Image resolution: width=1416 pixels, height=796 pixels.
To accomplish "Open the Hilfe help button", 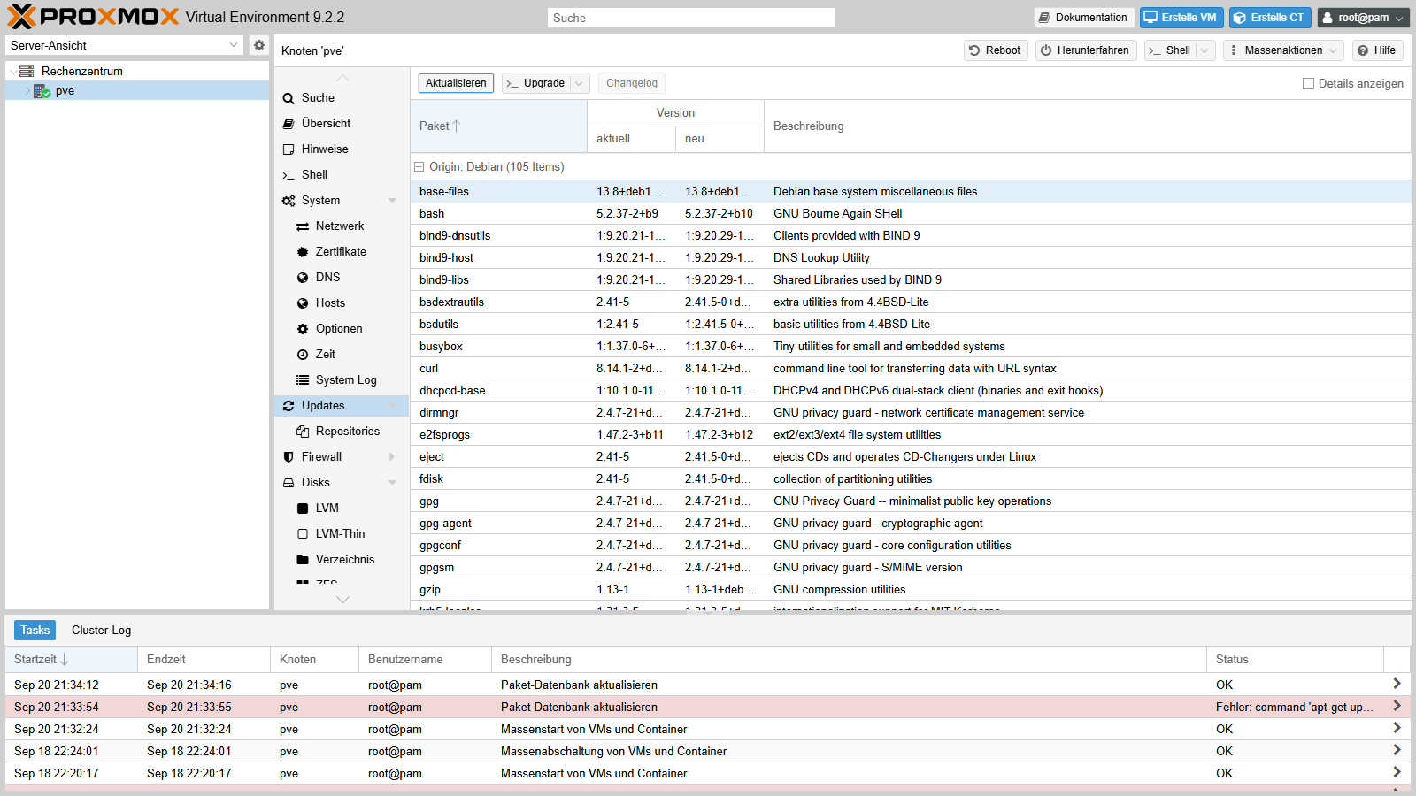I will (1377, 50).
